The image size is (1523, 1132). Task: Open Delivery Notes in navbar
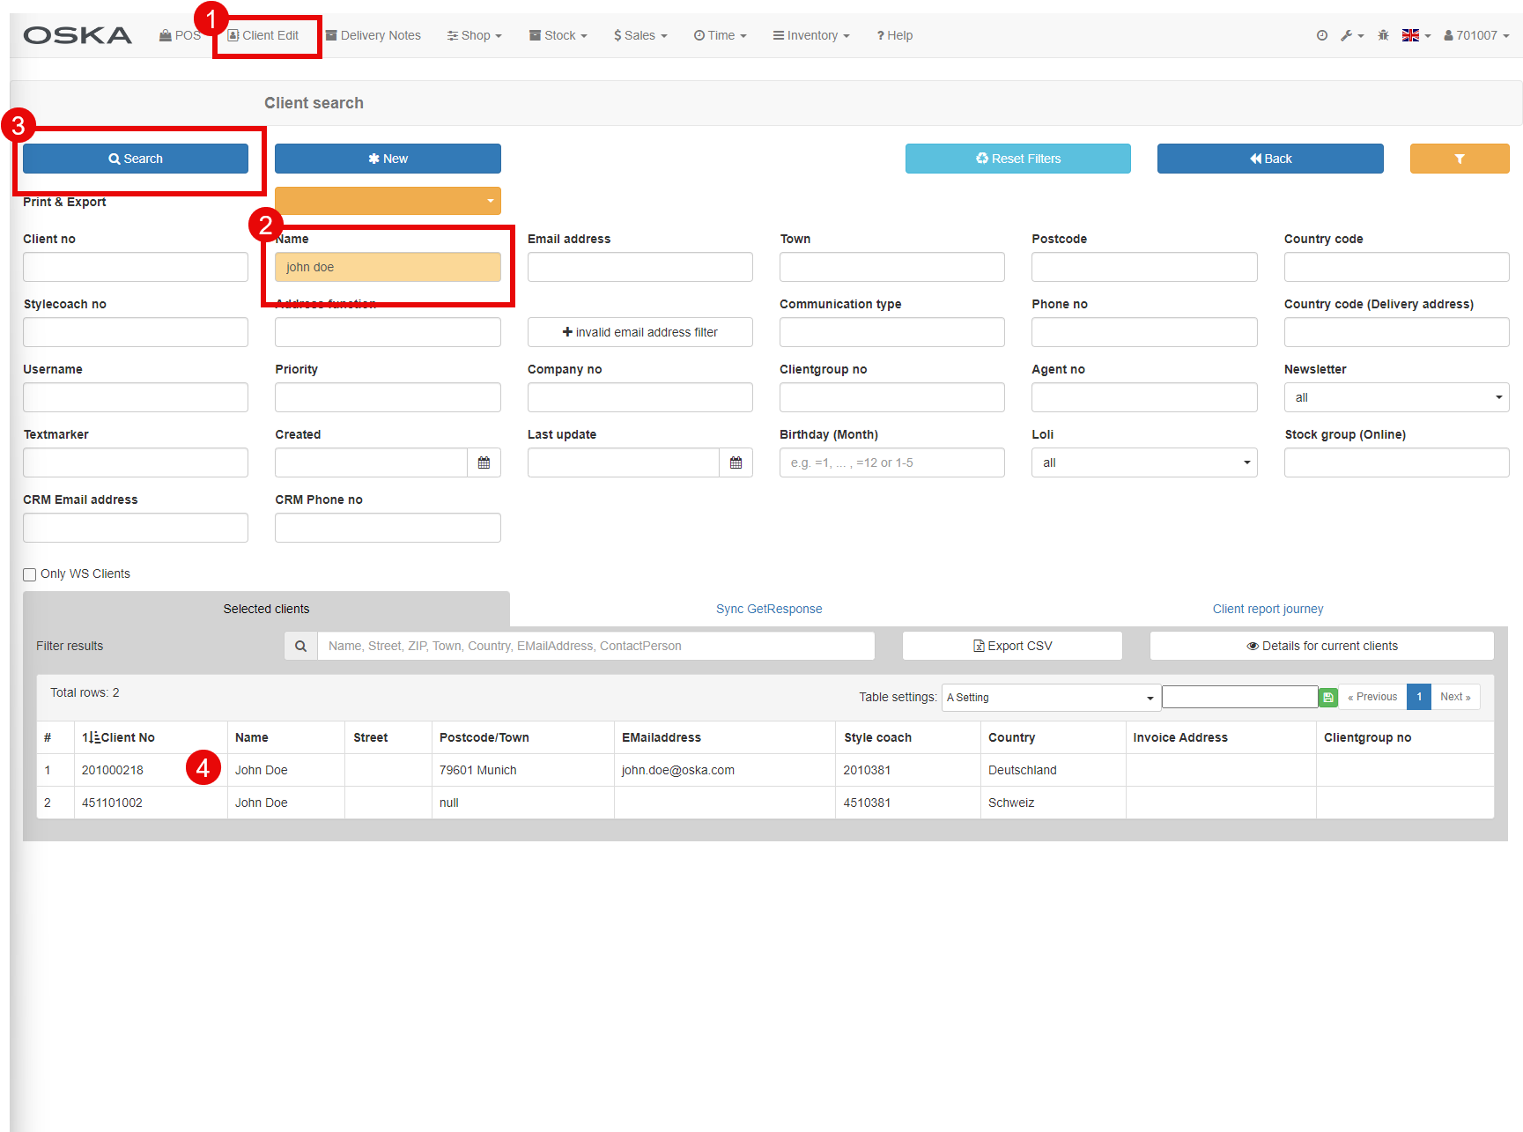click(x=373, y=35)
